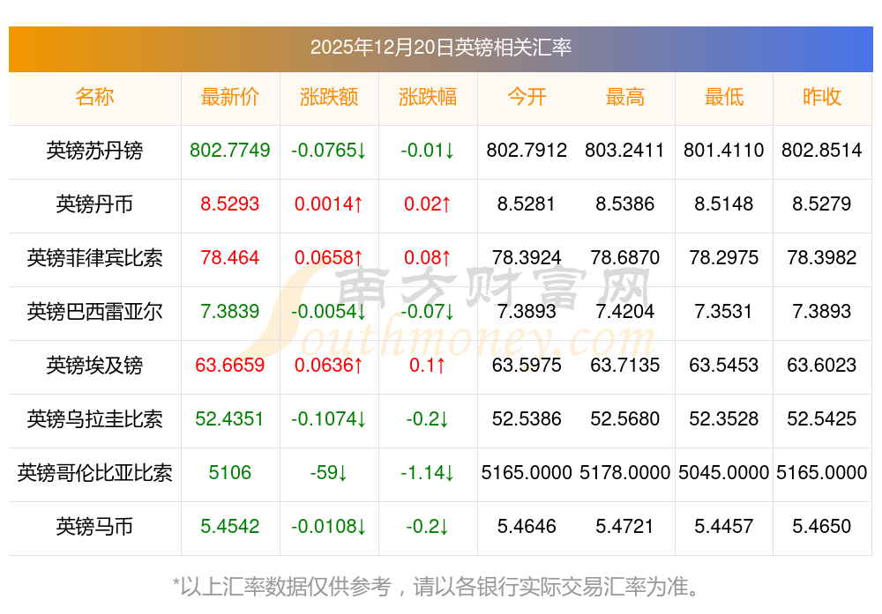Click change amount 0.0636↑
Image resolution: width=882 pixels, height=614 pixels.
[328, 366]
